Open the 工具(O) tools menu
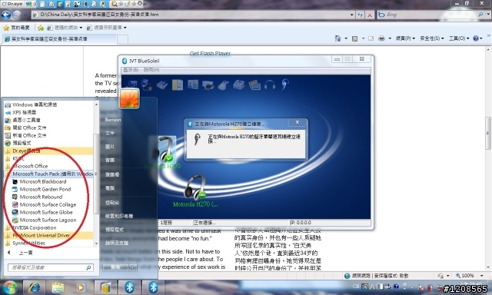Viewport: 492px width, 295px height. click(459, 38)
